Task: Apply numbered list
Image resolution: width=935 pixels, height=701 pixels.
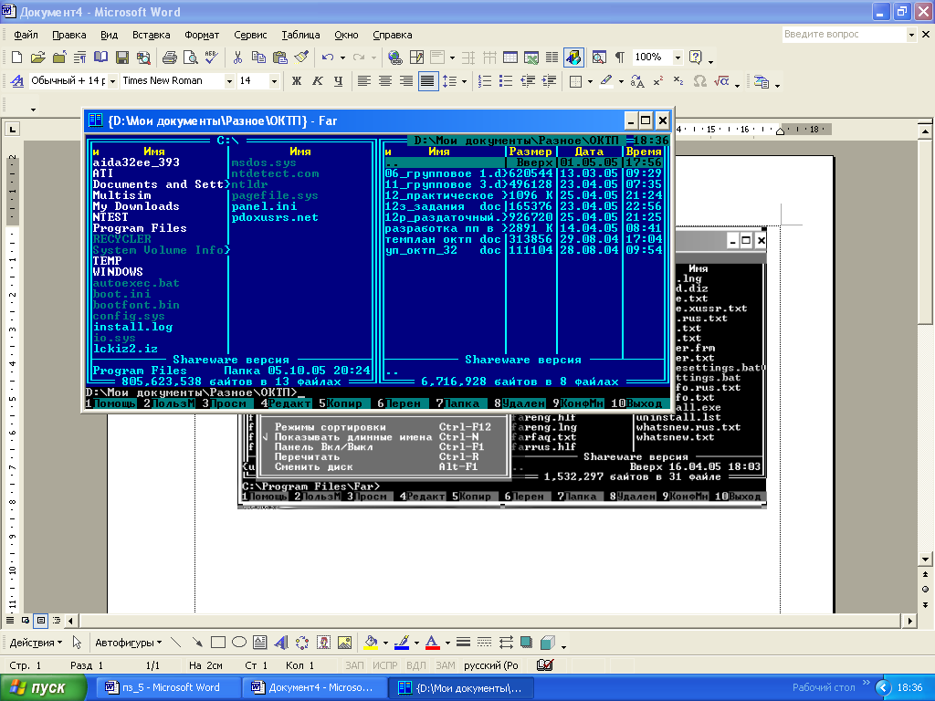Action: point(485,81)
